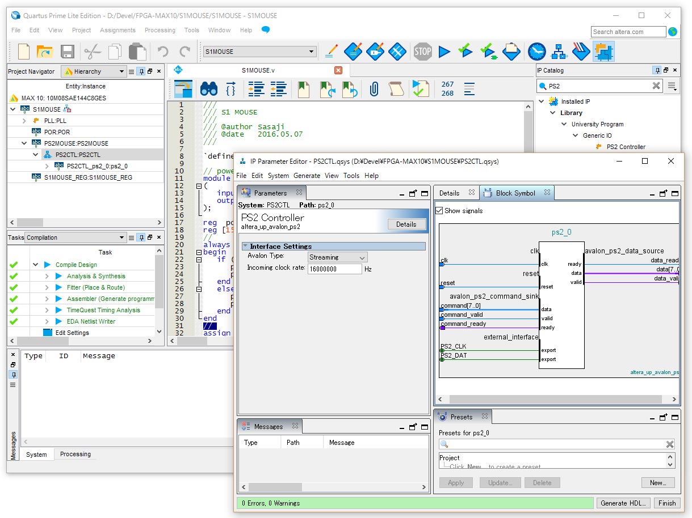Click the Cut scissors icon
The height and width of the screenshot is (518, 692).
tap(93, 52)
